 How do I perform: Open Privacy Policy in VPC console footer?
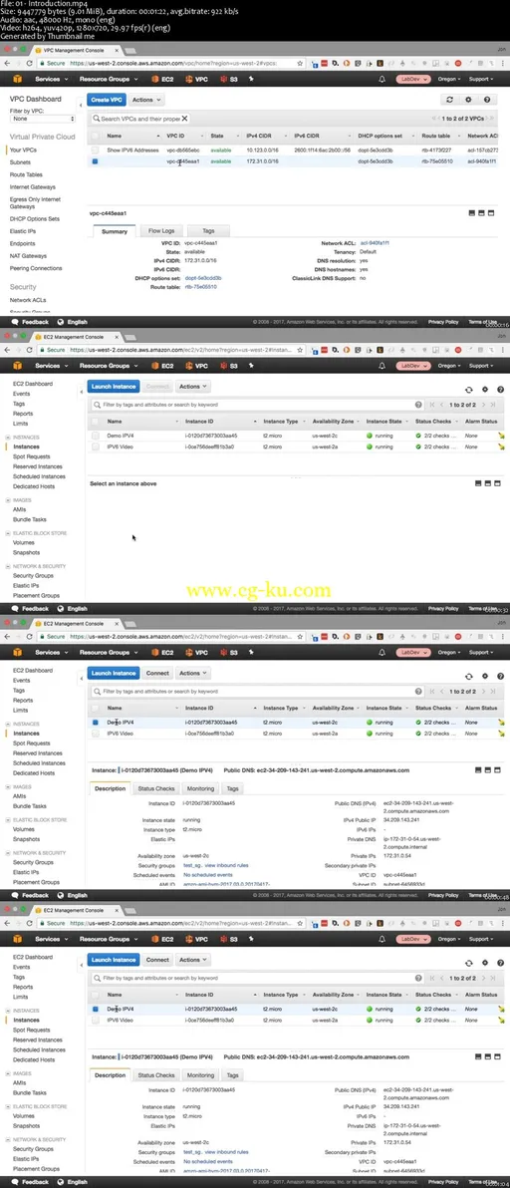[x=443, y=322]
